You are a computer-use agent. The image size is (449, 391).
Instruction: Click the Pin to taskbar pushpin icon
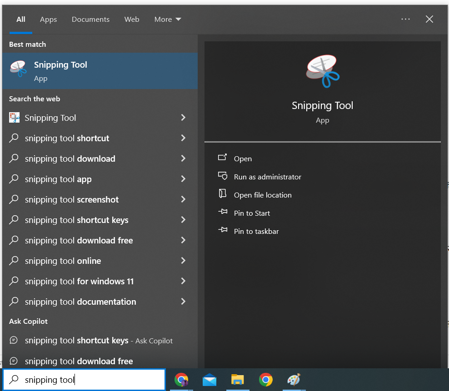pos(222,231)
